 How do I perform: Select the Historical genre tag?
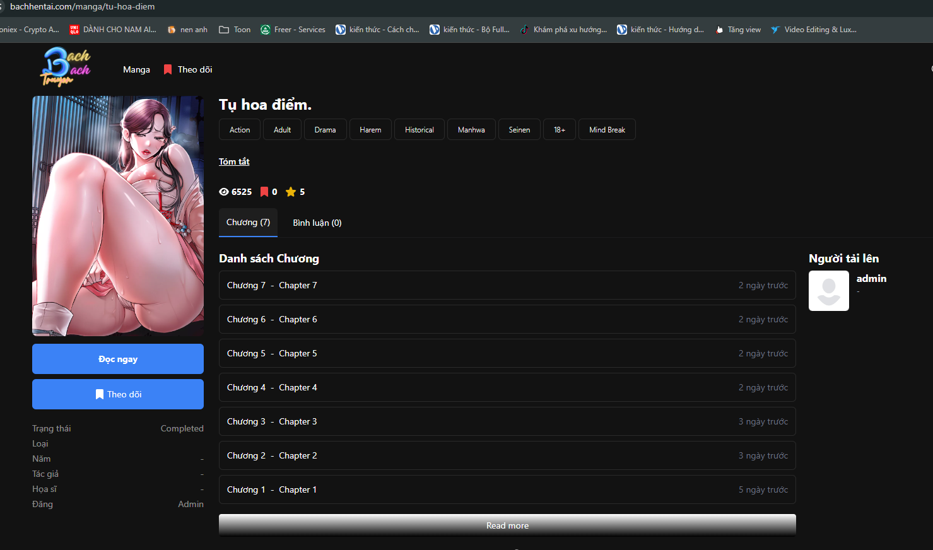[419, 129]
